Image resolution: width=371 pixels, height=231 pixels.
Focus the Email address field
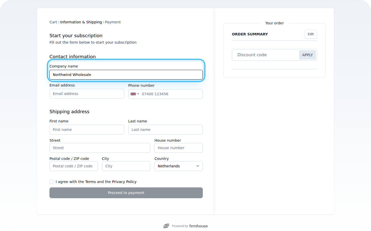(87, 94)
